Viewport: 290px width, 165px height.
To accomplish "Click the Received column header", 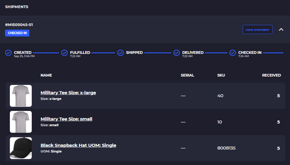I will click(271, 75).
